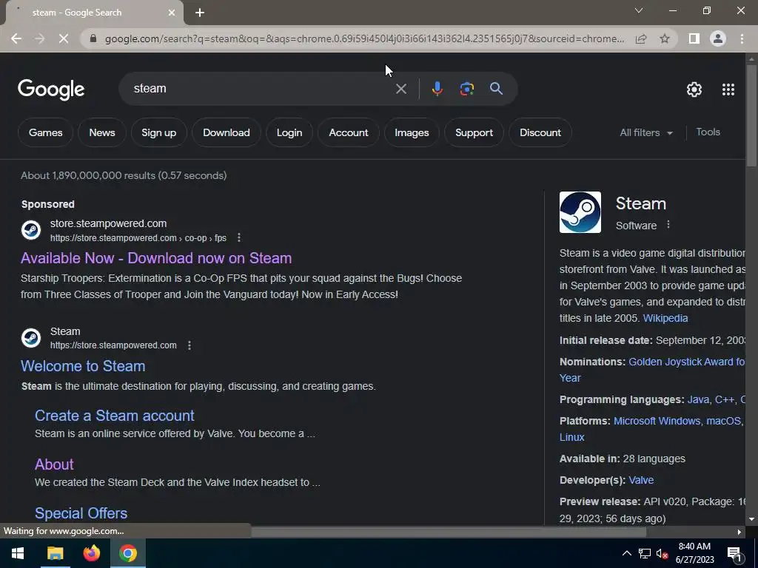Screen dimensions: 758x568
Task: Switch to Images results
Action: (x=412, y=132)
